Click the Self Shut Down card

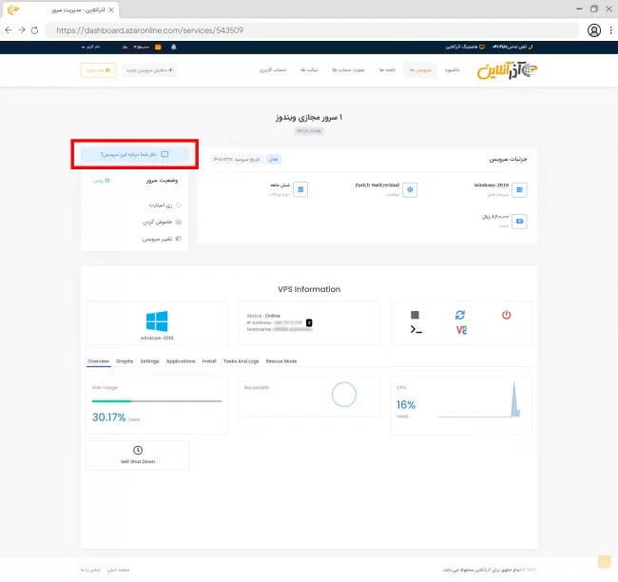point(138,455)
